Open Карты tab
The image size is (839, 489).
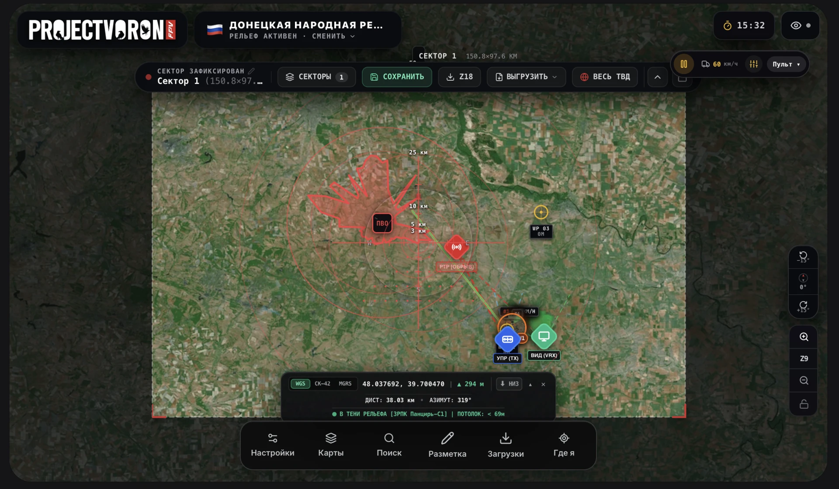[331, 445]
